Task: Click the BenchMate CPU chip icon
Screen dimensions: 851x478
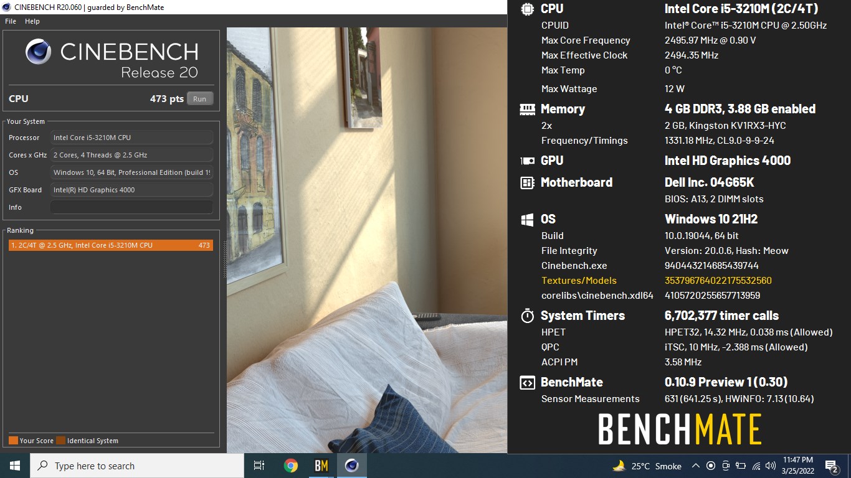Action: [527, 9]
